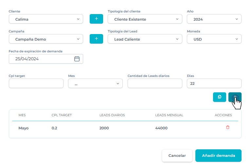Image resolution: width=252 pixels, height=167 pixels.
Task: Open the Tipologia del Lead dropdown
Action: tap(145, 39)
